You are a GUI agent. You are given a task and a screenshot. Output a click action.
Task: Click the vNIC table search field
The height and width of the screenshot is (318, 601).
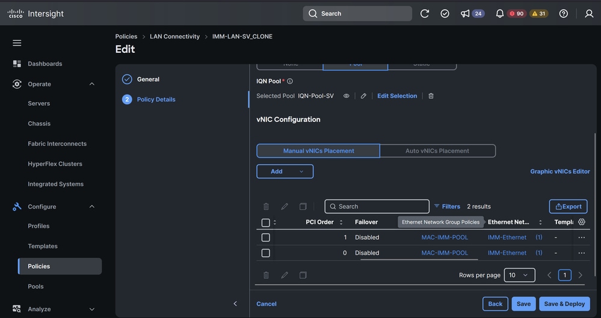(377, 207)
